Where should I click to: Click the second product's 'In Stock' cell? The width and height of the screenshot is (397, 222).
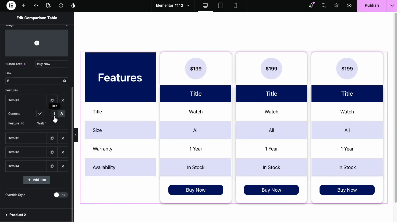coord(271,167)
